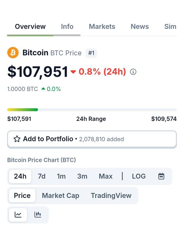Select the 7d chart timeframe
This screenshot has height=236, width=184.
tap(42, 176)
